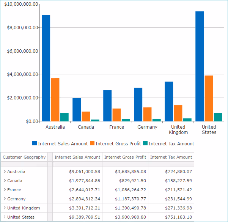Click the orange Internet Gross Profit legend swatch
The height and width of the screenshot is (222, 228).
tap(92, 143)
